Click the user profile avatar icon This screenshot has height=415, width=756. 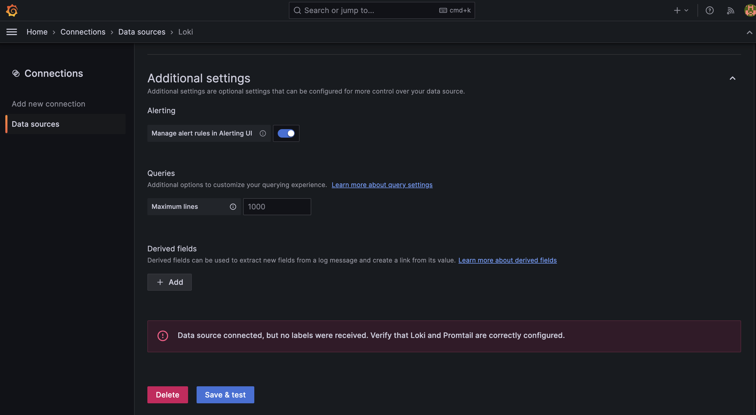click(x=749, y=10)
